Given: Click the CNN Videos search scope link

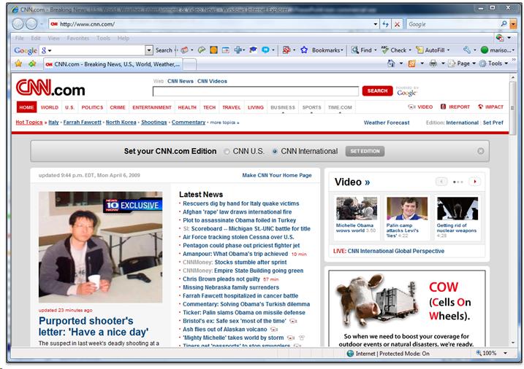Looking at the screenshot, I should click(x=212, y=81).
